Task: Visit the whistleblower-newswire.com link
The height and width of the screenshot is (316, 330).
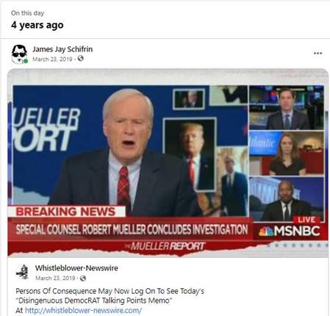Action: [x=83, y=310]
